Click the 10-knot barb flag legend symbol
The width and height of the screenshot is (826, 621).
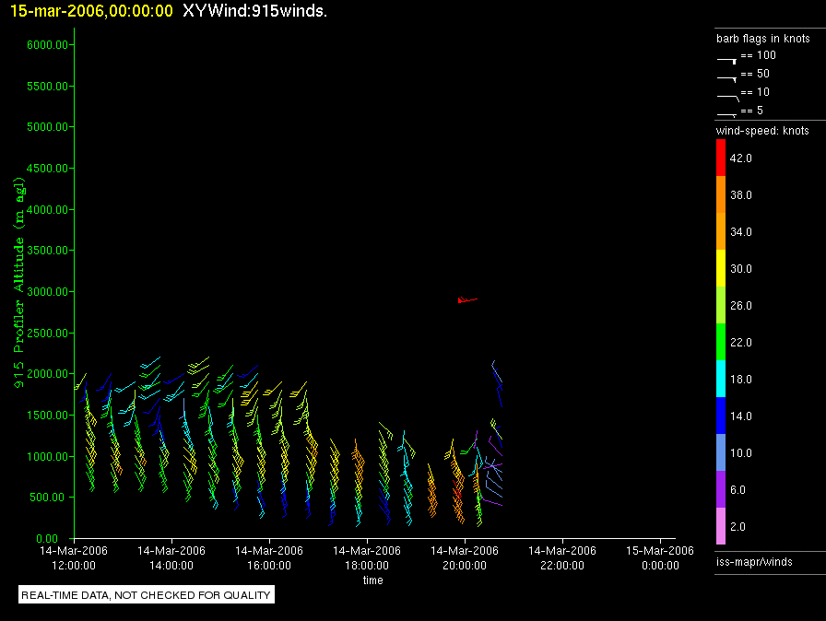point(726,96)
